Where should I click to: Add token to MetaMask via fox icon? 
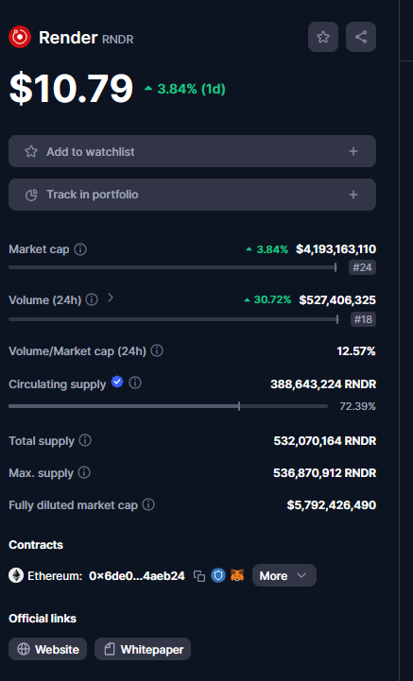point(237,575)
